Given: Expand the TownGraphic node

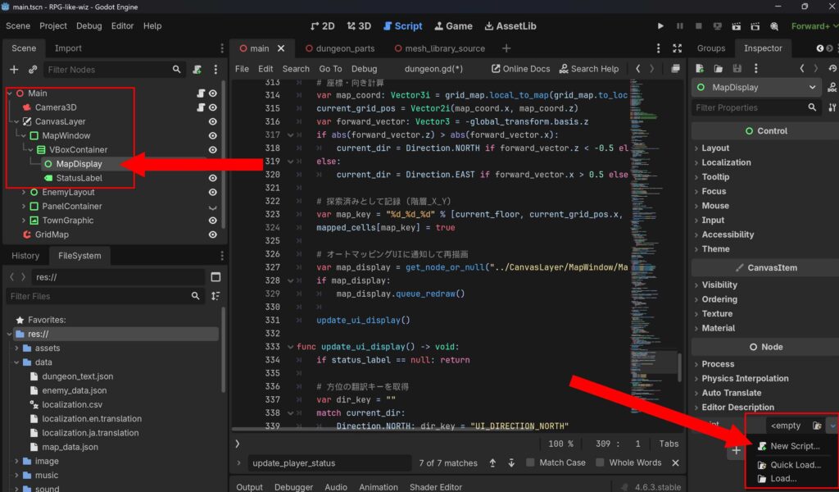Looking at the screenshot, I should pos(24,220).
